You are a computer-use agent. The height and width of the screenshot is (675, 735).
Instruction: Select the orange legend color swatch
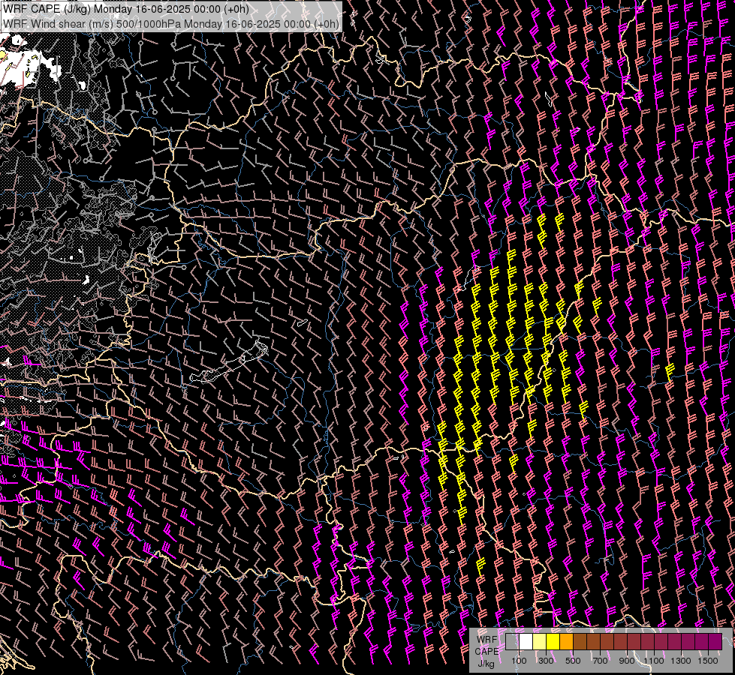(x=566, y=642)
